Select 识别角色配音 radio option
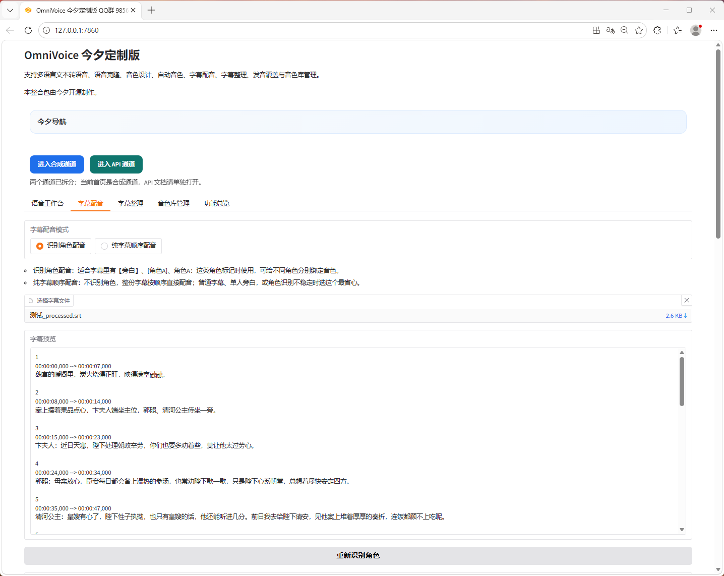Image resolution: width=724 pixels, height=576 pixels. [40, 246]
